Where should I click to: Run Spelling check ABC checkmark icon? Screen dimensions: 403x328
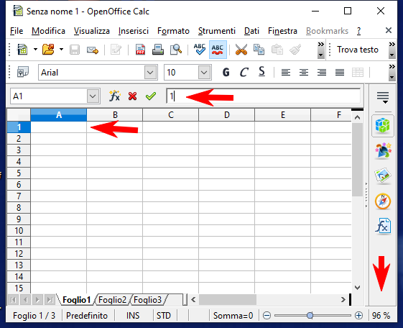click(200, 50)
